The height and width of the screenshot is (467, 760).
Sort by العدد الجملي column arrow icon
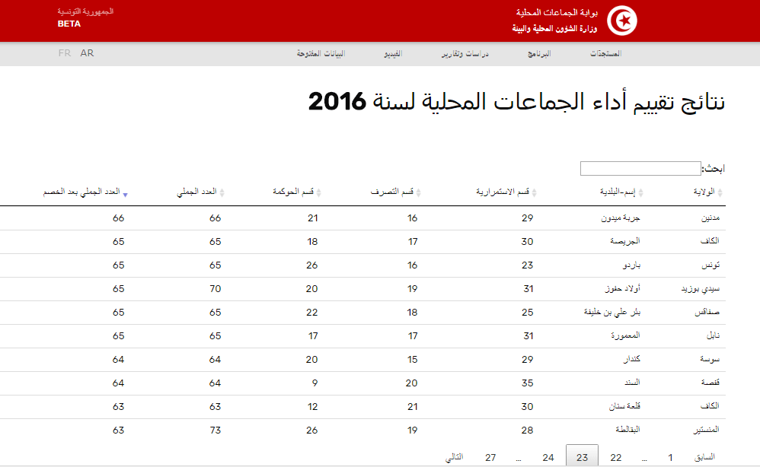pos(222,192)
